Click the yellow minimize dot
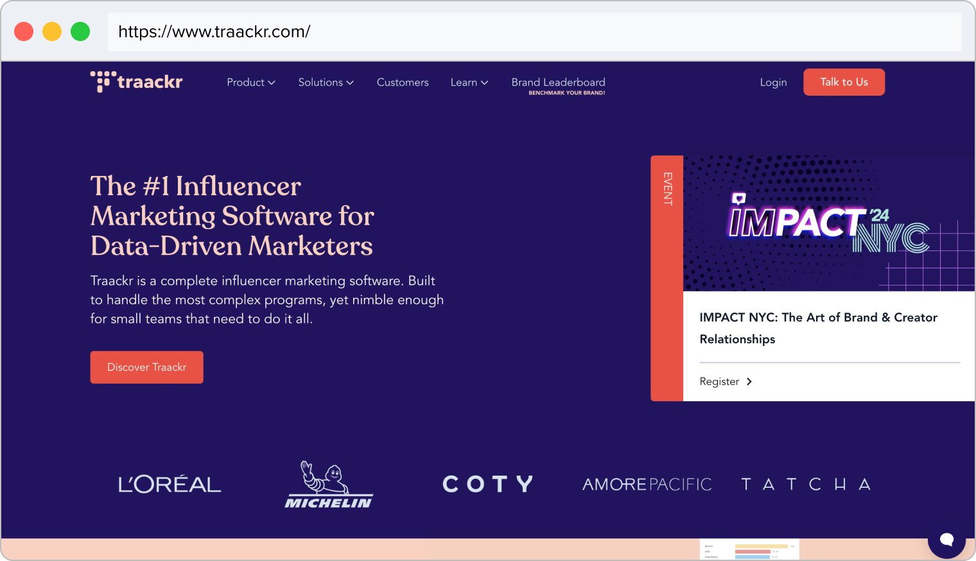The width and height of the screenshot is (976, 561). click(x=52, y=31)
